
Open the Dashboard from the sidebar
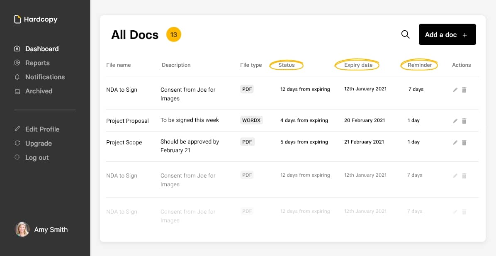(x=17, y=49)
